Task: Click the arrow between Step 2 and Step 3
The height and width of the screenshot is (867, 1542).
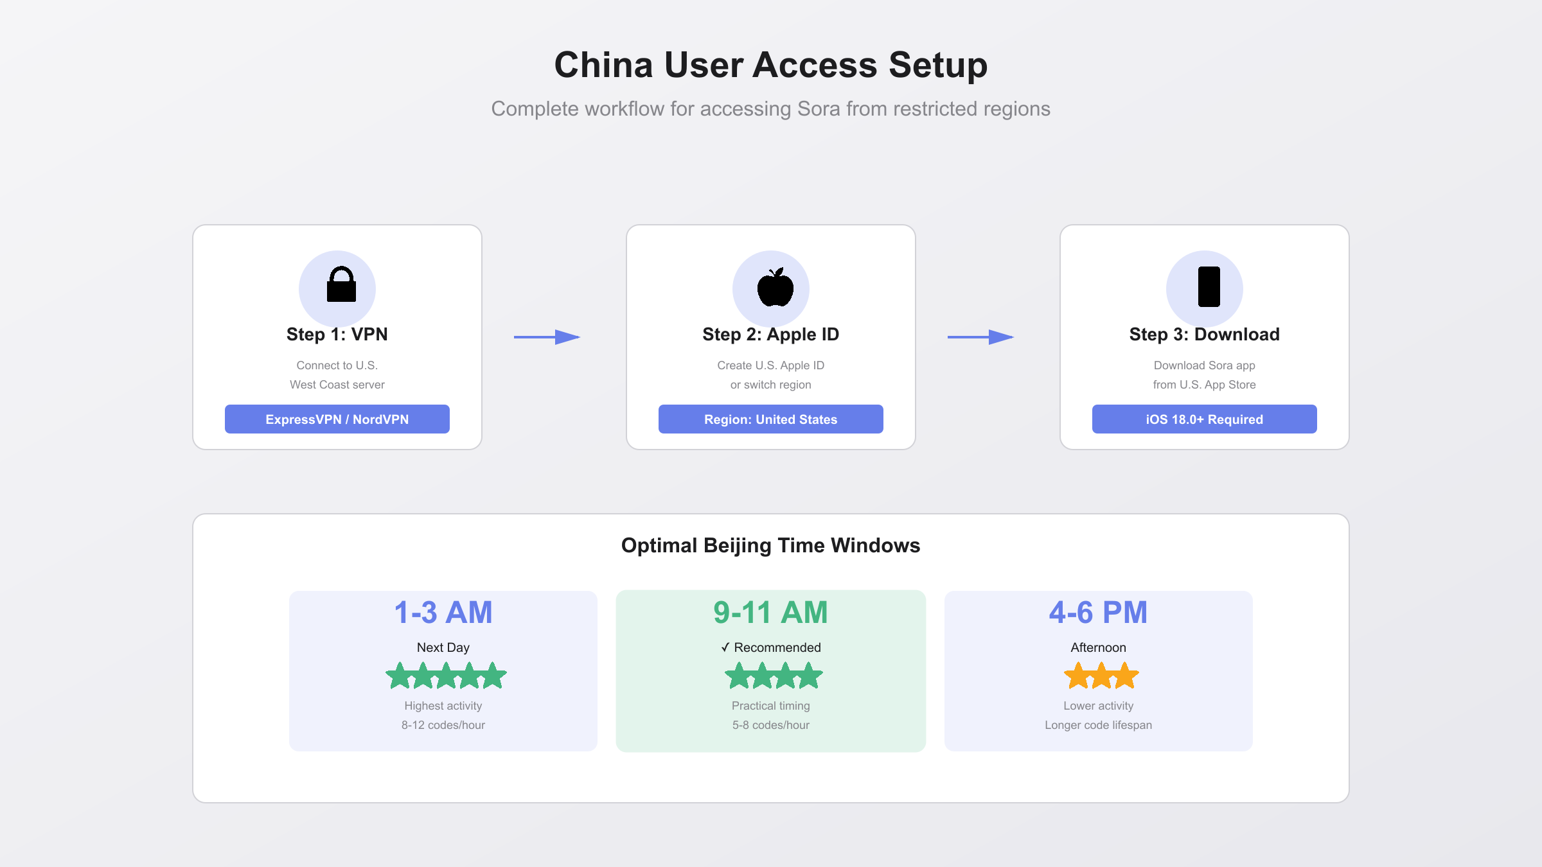Action: (980, 337)
